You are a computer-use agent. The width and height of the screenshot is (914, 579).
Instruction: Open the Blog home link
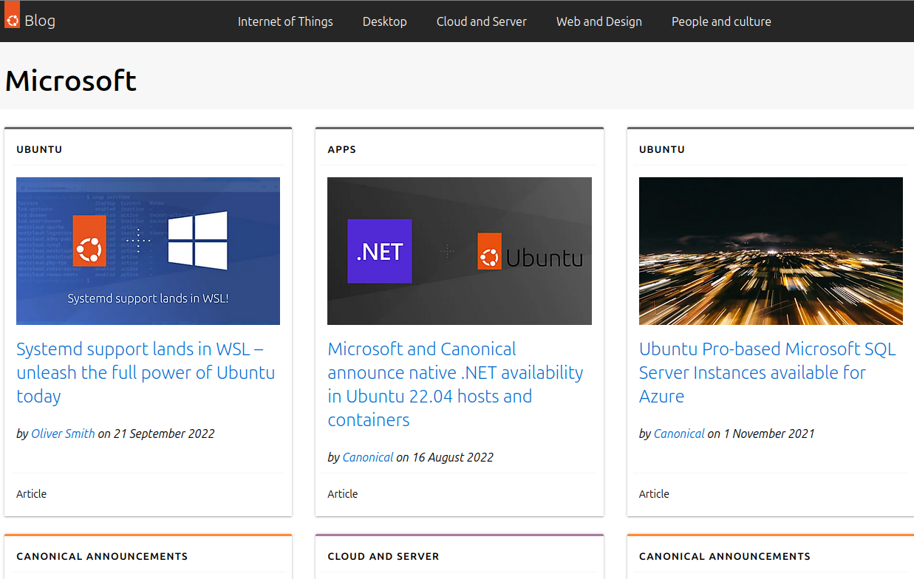click(x=40, y=21)
